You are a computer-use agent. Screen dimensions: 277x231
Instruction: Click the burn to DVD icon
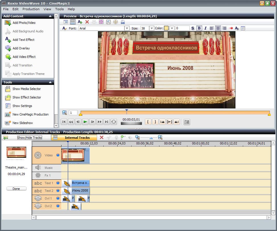click(x=123, y=22)
